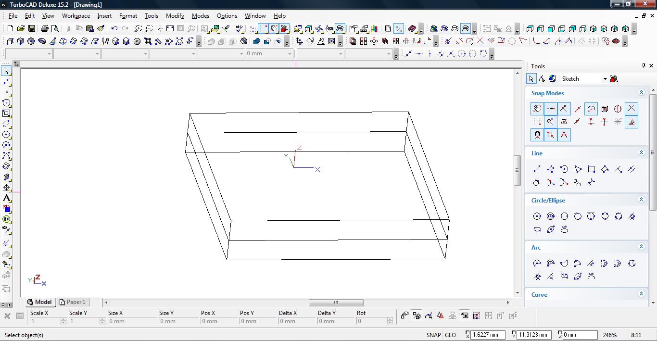Switch to the Model tab

click(39, 302)
